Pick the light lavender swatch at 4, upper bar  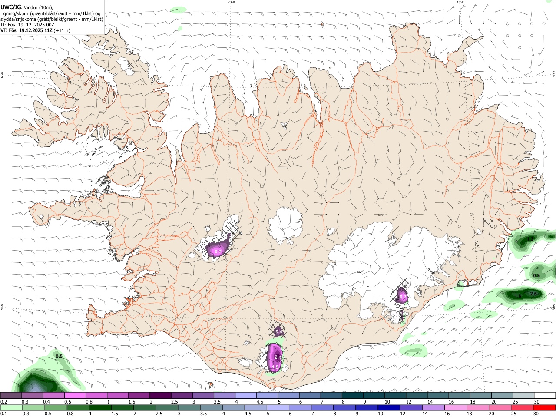pyautogui.click(x=246, y=396)
